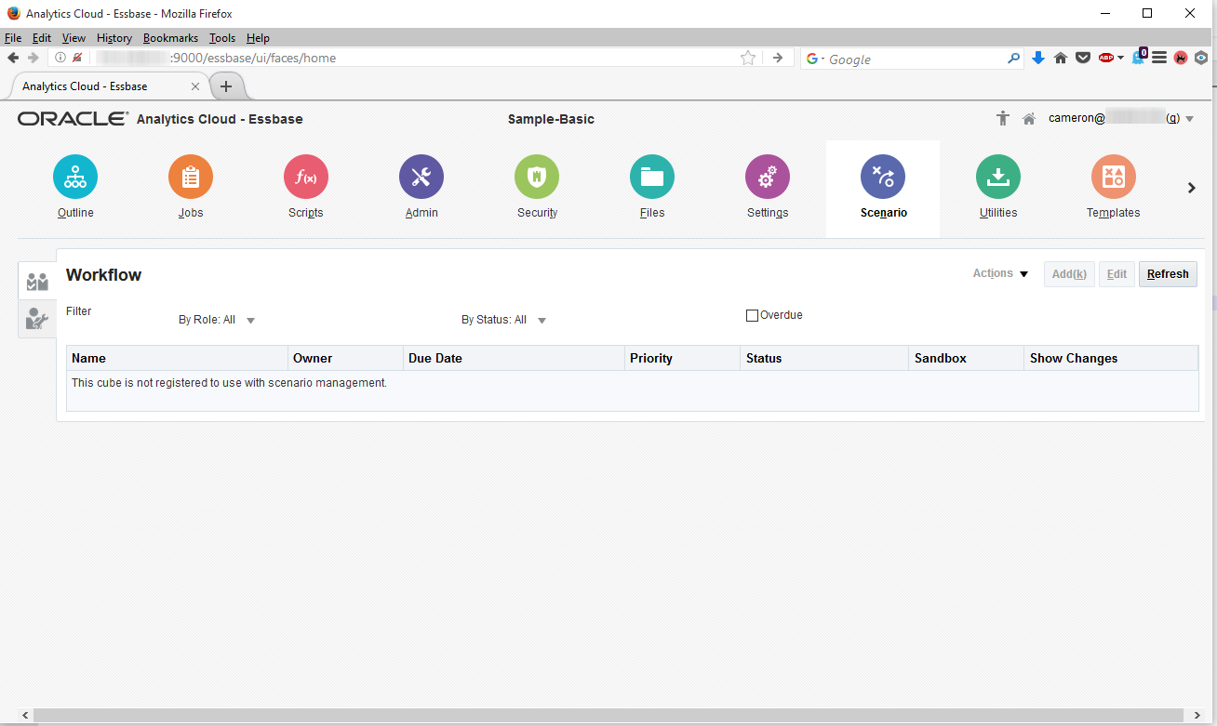Open the Outline icon
Screen dimensions: 1217x726
pos(75,177)
